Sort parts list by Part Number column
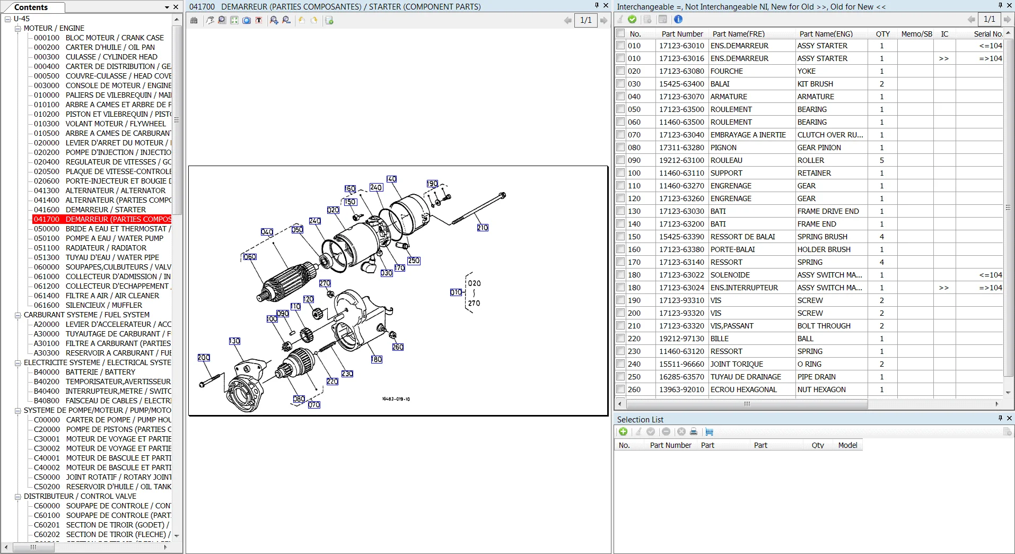Screen dimensions: 1015x554 pyautogui.click(x=682, y=33)
